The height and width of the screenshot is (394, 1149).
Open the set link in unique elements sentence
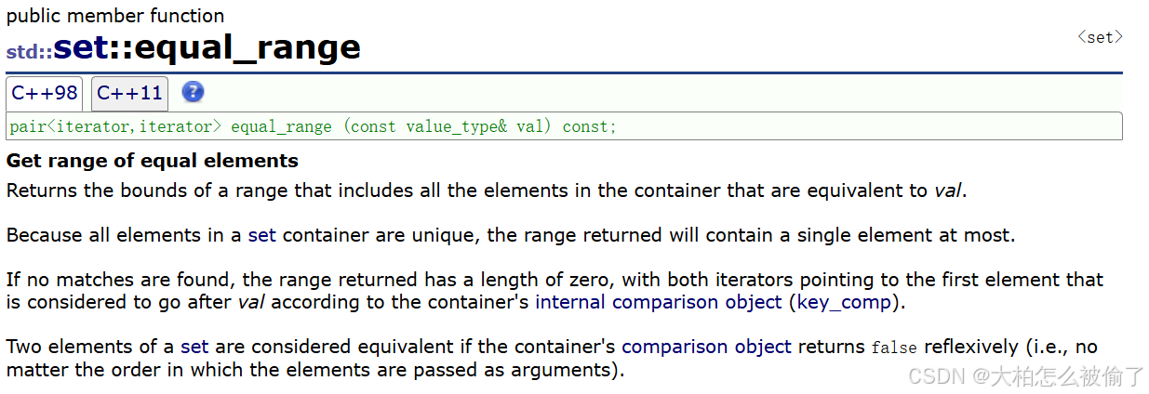(262, 235)
